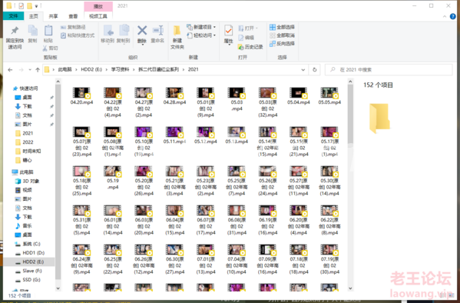Image resolution: width=460 pixels, height=303 pixels.
Task: Switch to the View (查看) ribbon tab
Action: [73, 16]
